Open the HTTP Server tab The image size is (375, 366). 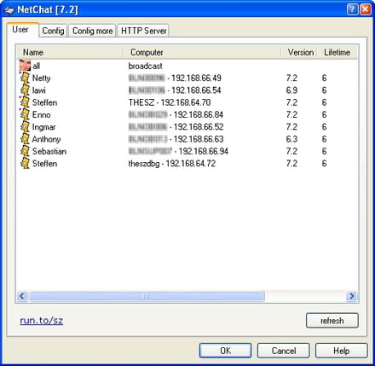[x=143, y=31]
